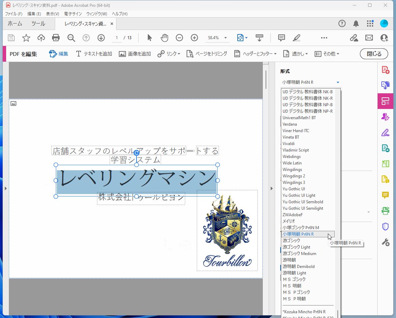
Task: Select the highlighter pen tool
Action: click(297, 38)
